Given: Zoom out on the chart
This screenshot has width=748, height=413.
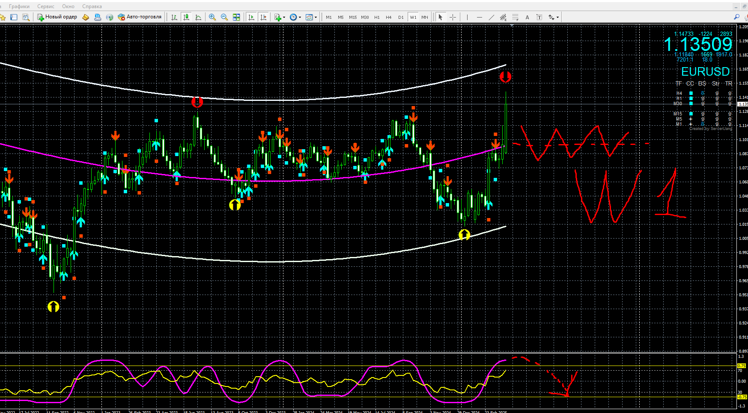Looking at the screenshot, I should pyautogui.click(x=224, y=17).
